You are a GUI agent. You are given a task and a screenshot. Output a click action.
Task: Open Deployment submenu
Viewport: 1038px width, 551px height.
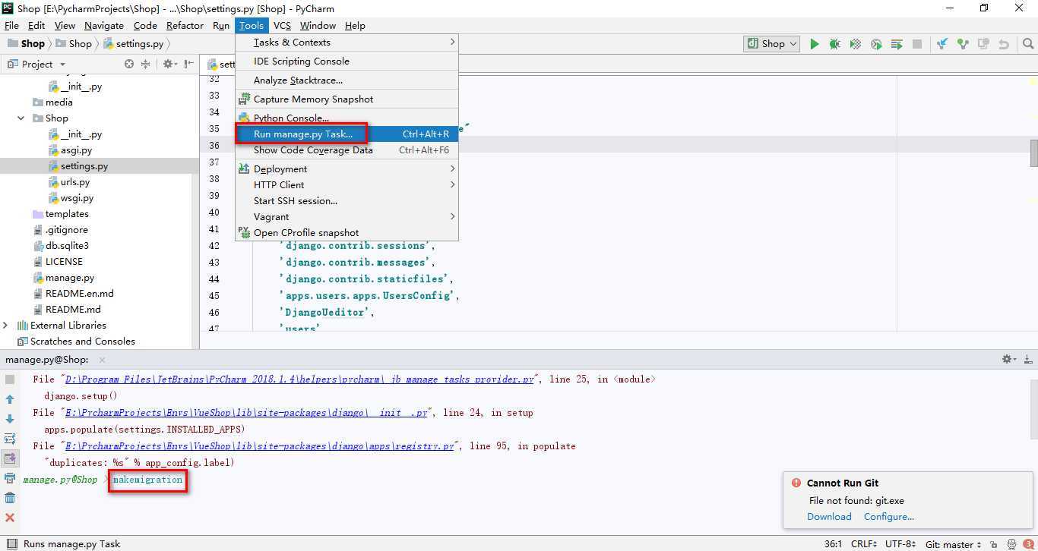coord(347,169)
